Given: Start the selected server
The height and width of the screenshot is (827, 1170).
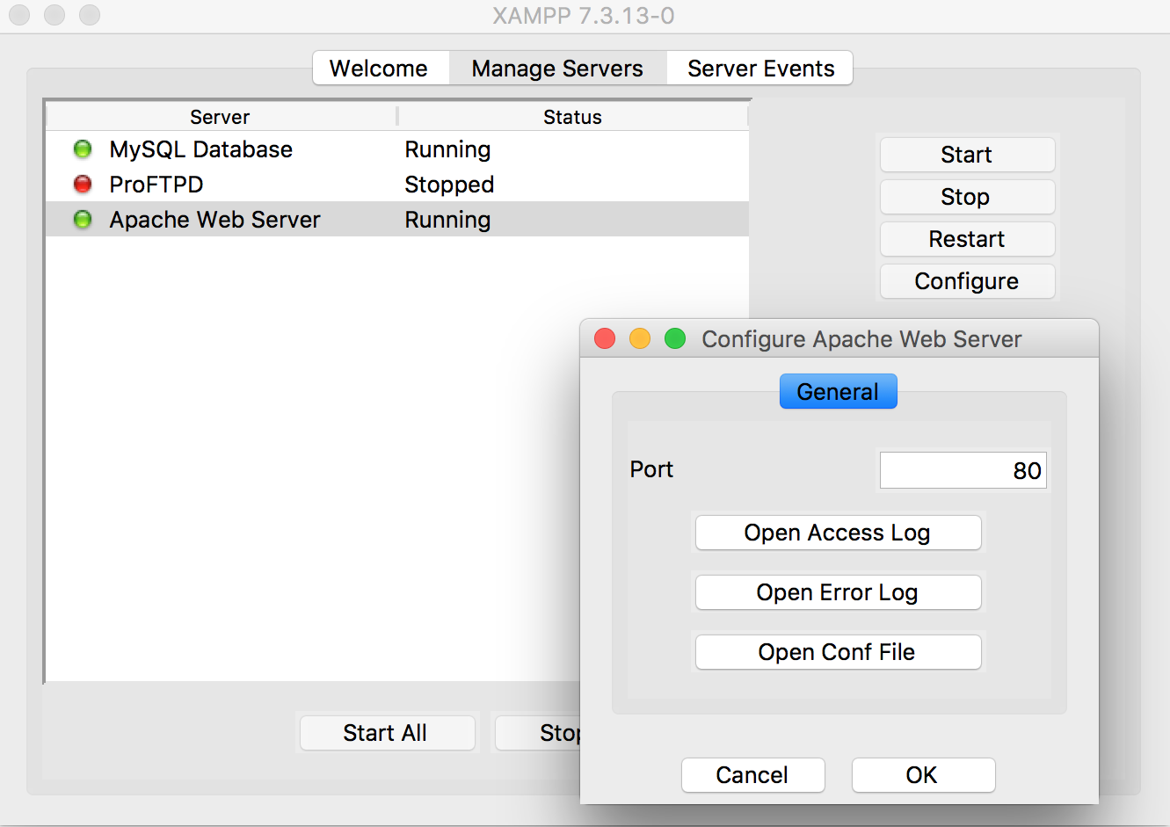Looking at the screenshot, I should point(967,155).
